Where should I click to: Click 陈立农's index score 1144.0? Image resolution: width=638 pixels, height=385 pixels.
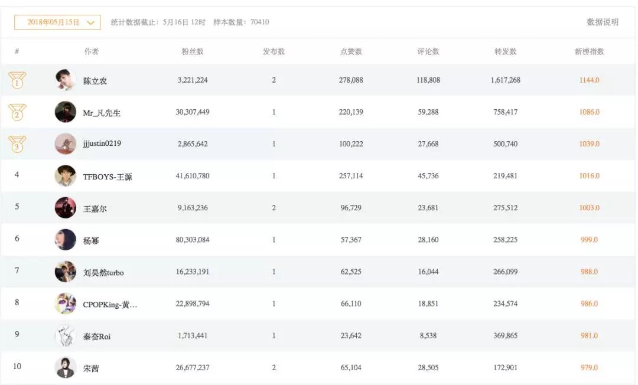[x=589, y=80]
